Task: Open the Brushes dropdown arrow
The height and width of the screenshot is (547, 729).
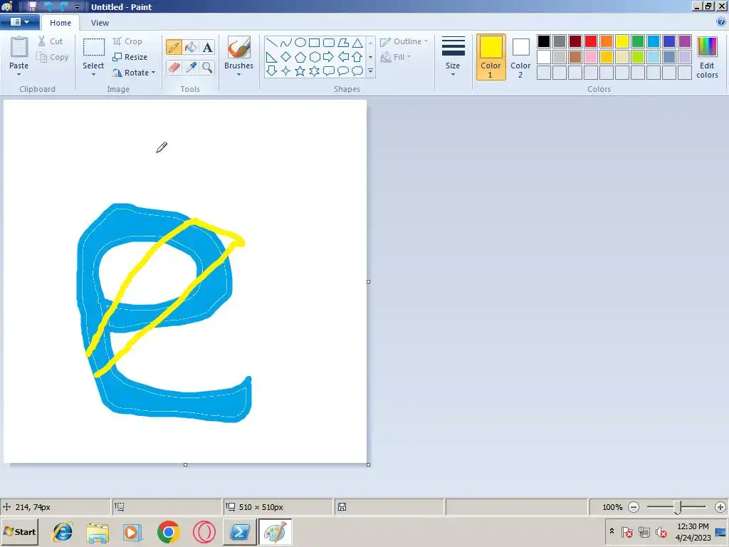Action: tap(238, 74)
